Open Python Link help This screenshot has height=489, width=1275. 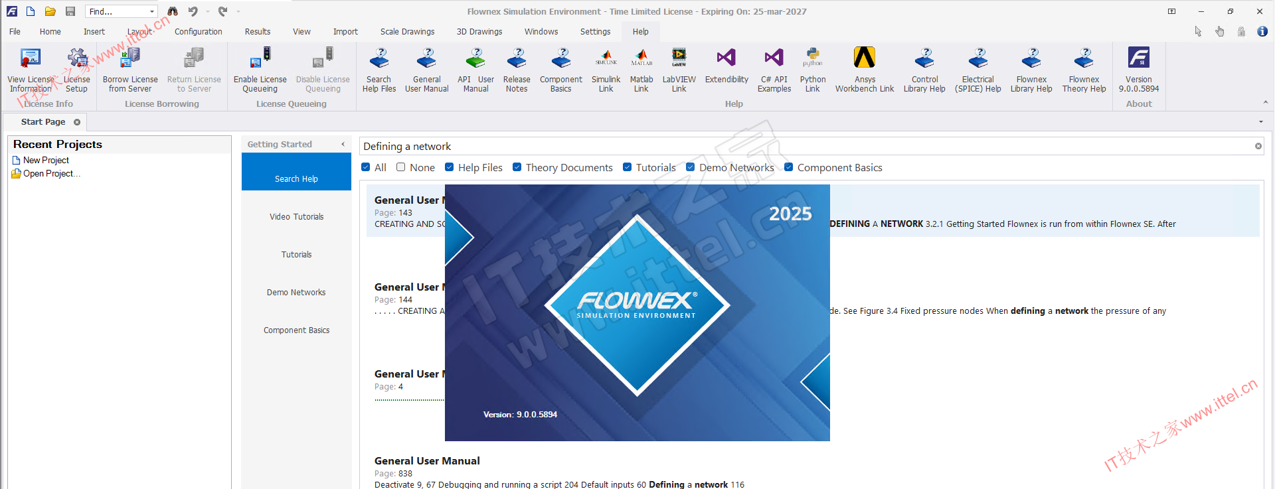pyautogui.click(x=813, y=70)
